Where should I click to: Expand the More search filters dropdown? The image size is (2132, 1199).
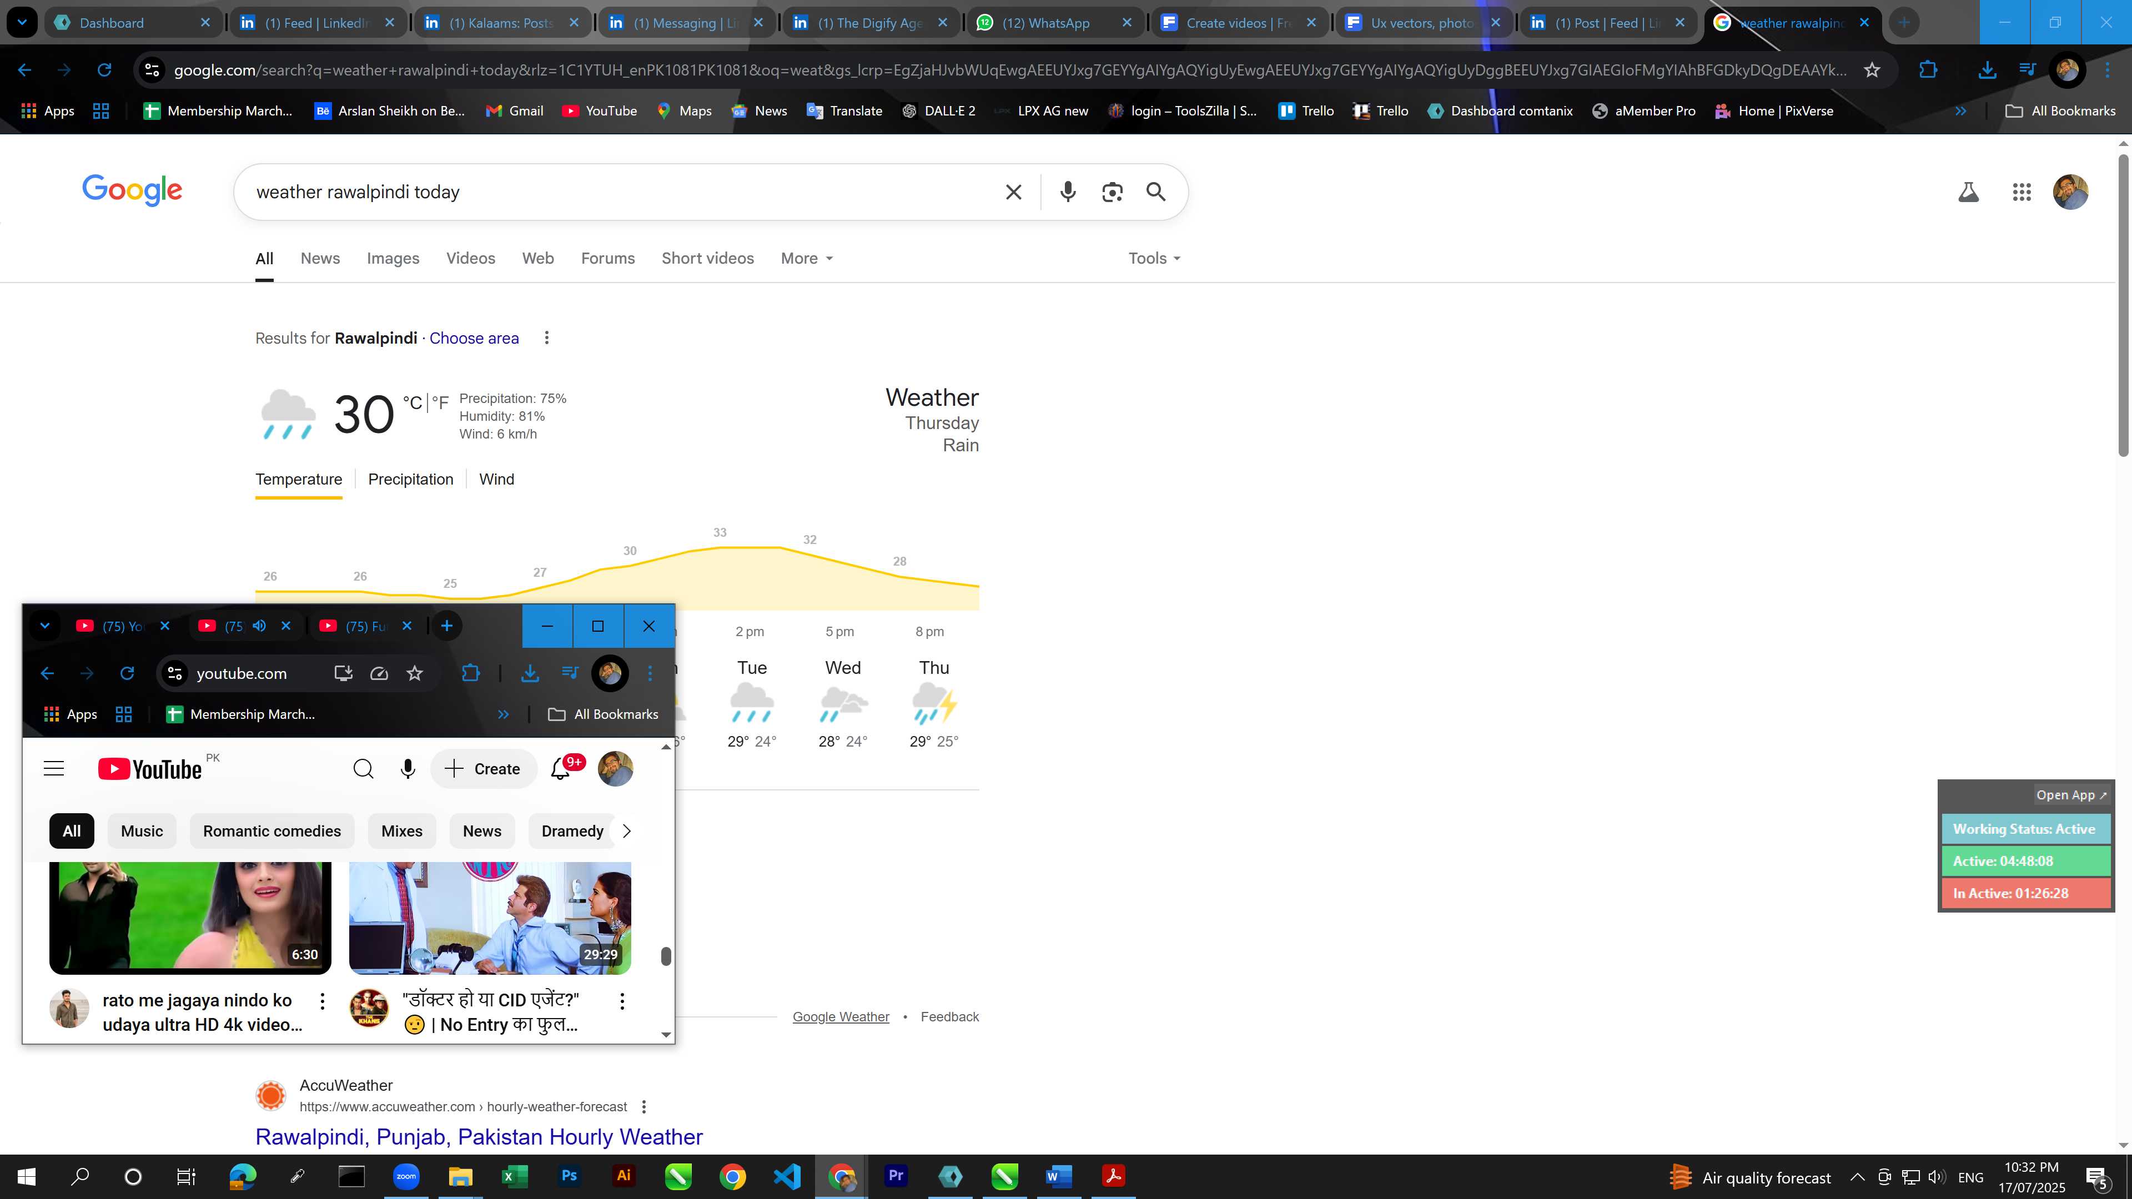click(x=807, y=258)
